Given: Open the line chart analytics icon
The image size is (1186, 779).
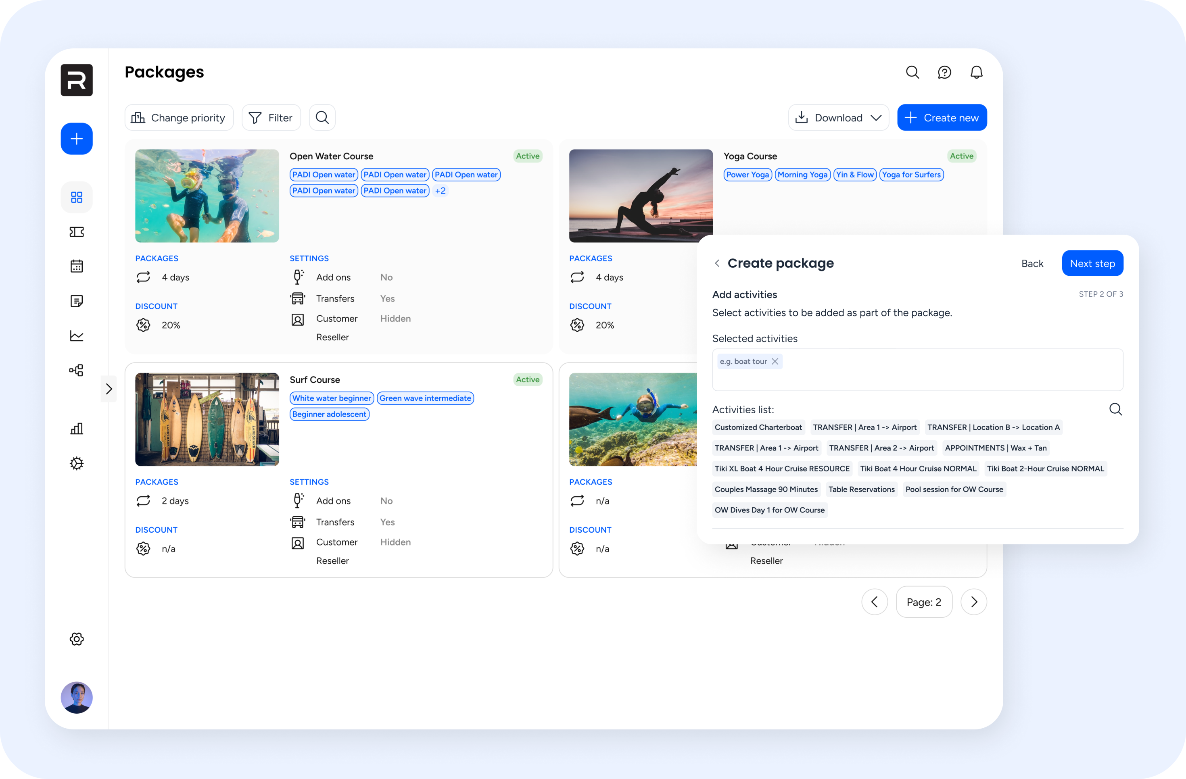Looking at the screenshot, I should click(x=76, y=335).
